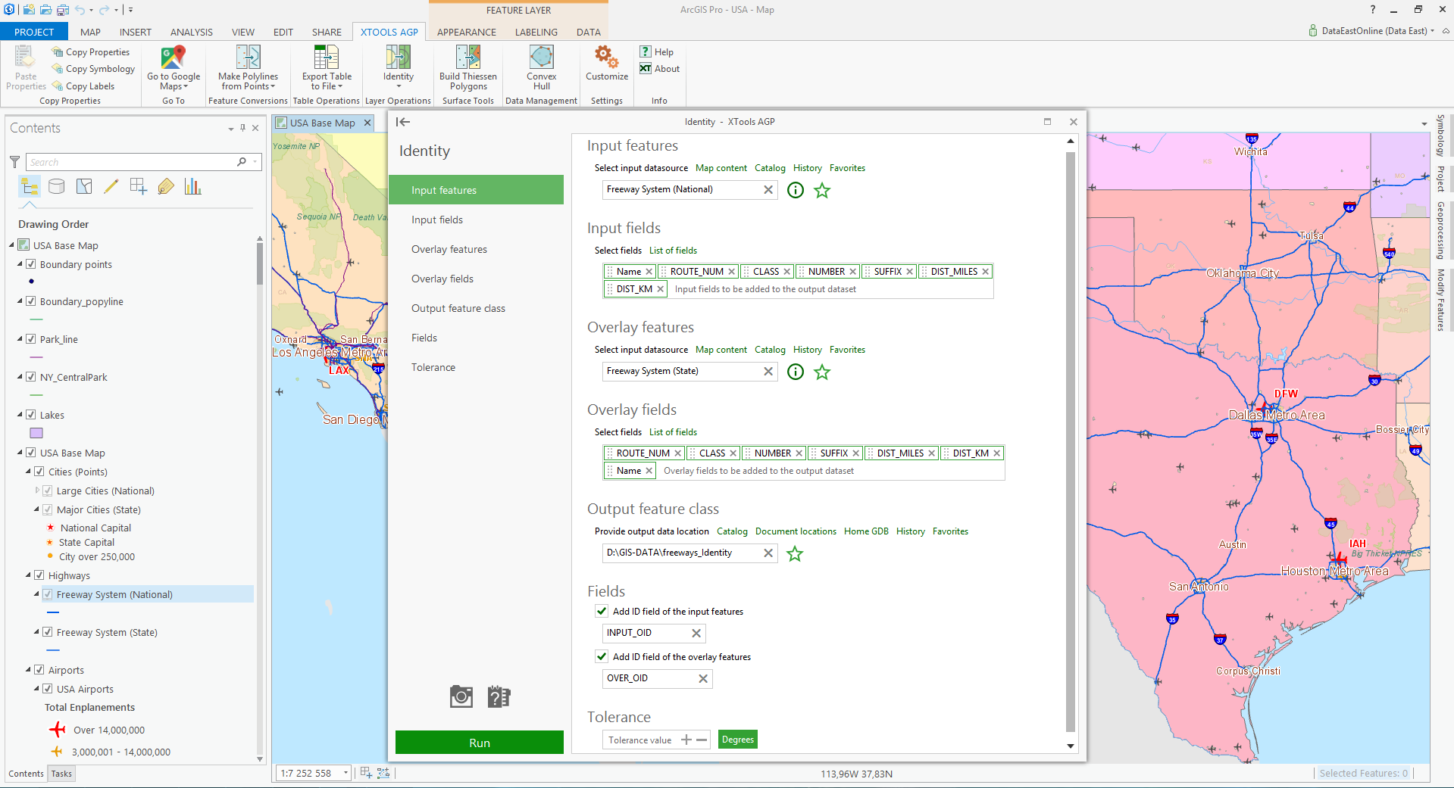Viewport: 1454px width, 788px height.
Task: Open Catalog link for input datasource
Action: pyautogui.click(x=770, y=168)
